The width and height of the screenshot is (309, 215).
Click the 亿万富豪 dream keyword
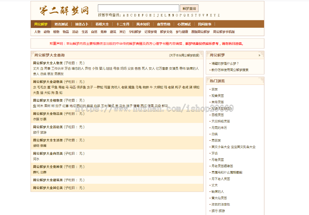click(x=162, y=69)
